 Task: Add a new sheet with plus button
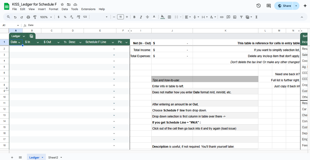pyautogui.click(x=12, y=157)
